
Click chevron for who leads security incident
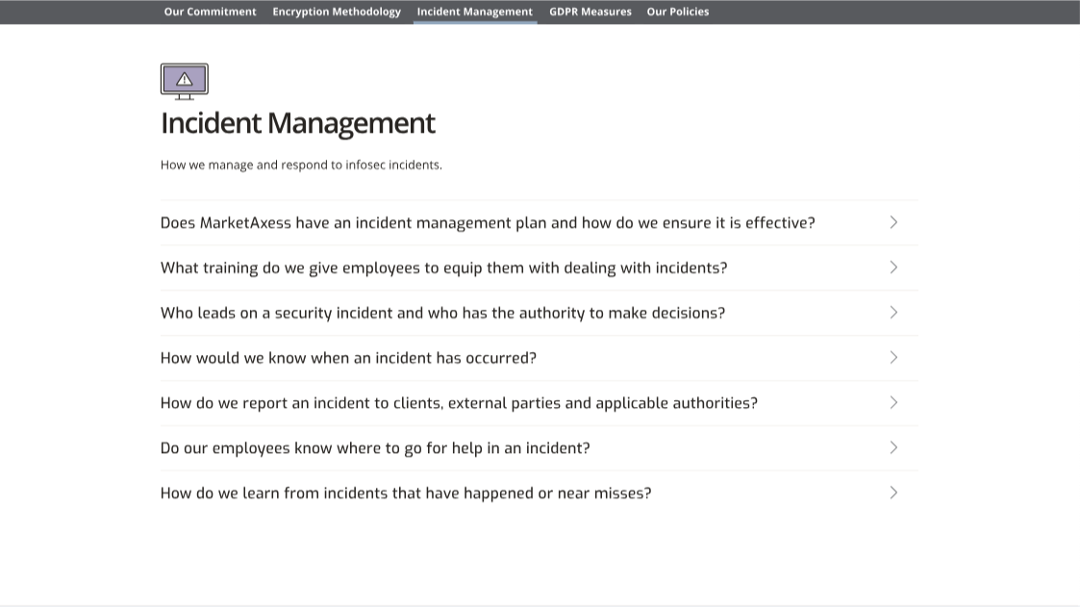pos(893,313)
